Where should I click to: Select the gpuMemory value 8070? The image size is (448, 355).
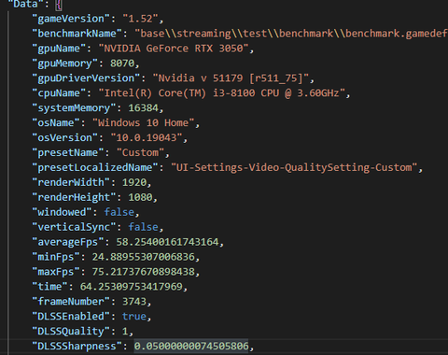[122, 64]
